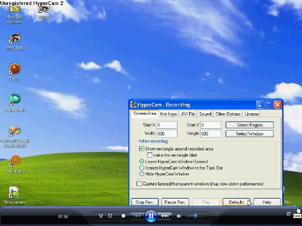
Task: Open the Notepad++ desktop shortcut
Action: click(15, 195)
